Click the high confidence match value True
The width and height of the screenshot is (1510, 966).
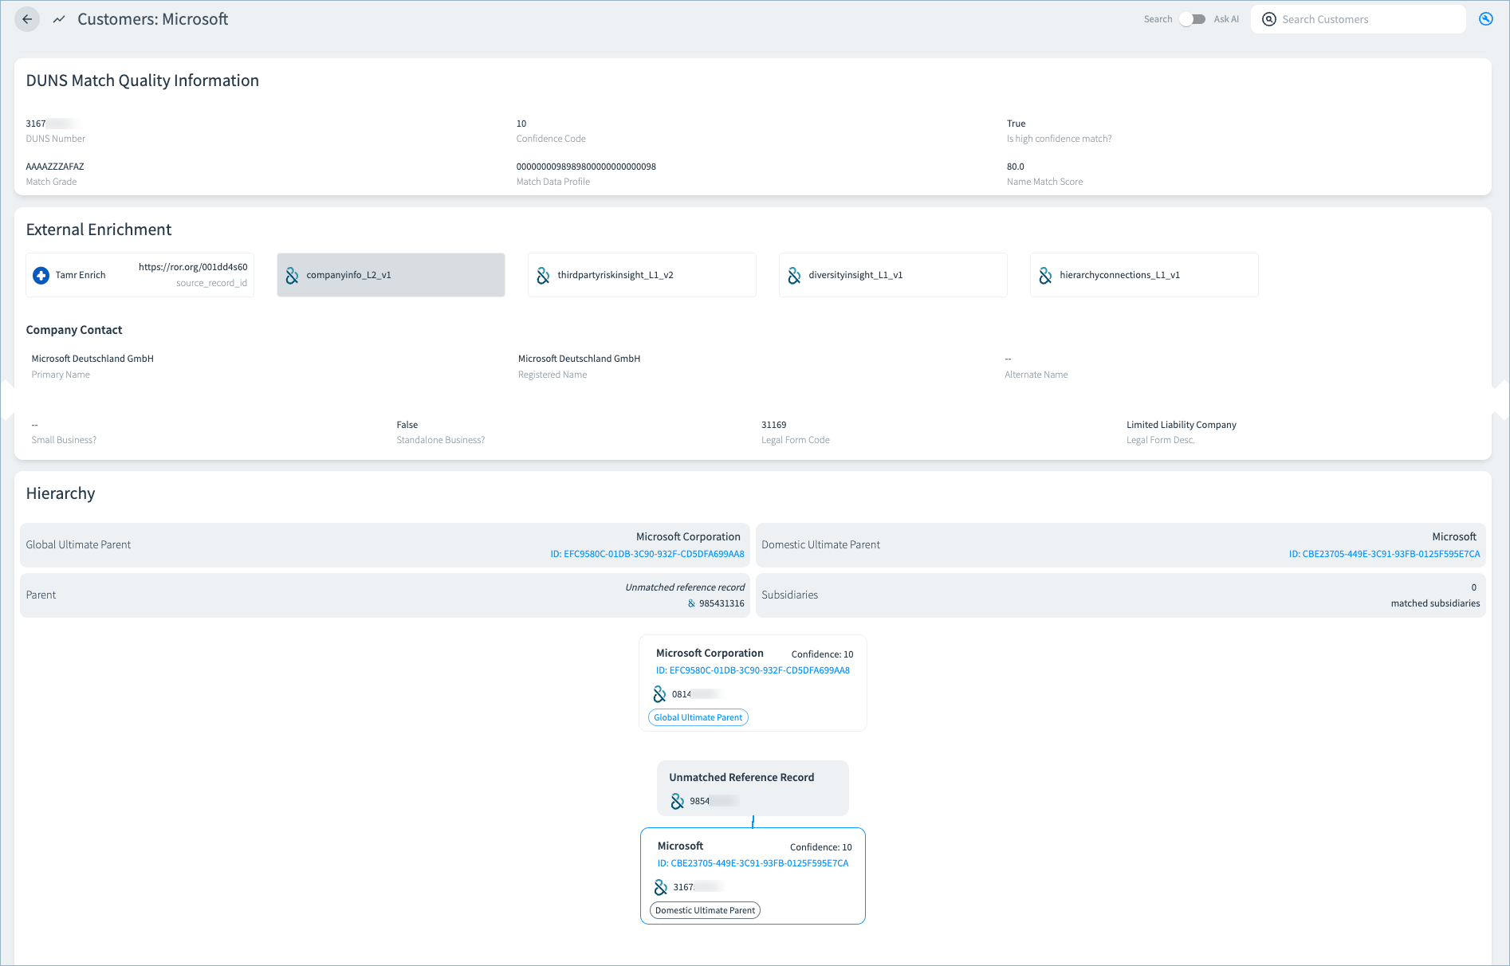1016,124
